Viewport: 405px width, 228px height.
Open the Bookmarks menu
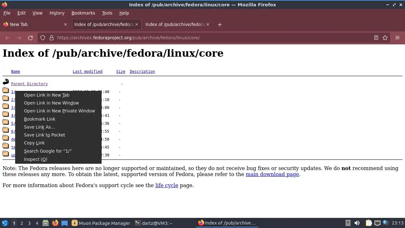pos(83,13)
